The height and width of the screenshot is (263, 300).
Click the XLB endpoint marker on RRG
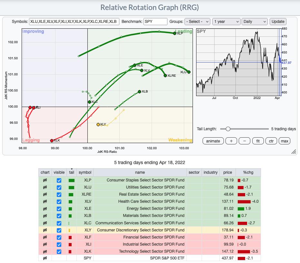(139, 92)
